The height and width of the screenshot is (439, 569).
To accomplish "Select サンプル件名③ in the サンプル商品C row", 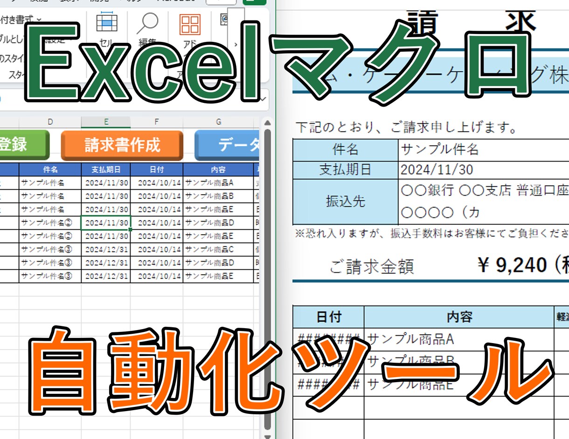I will [50, 250].
